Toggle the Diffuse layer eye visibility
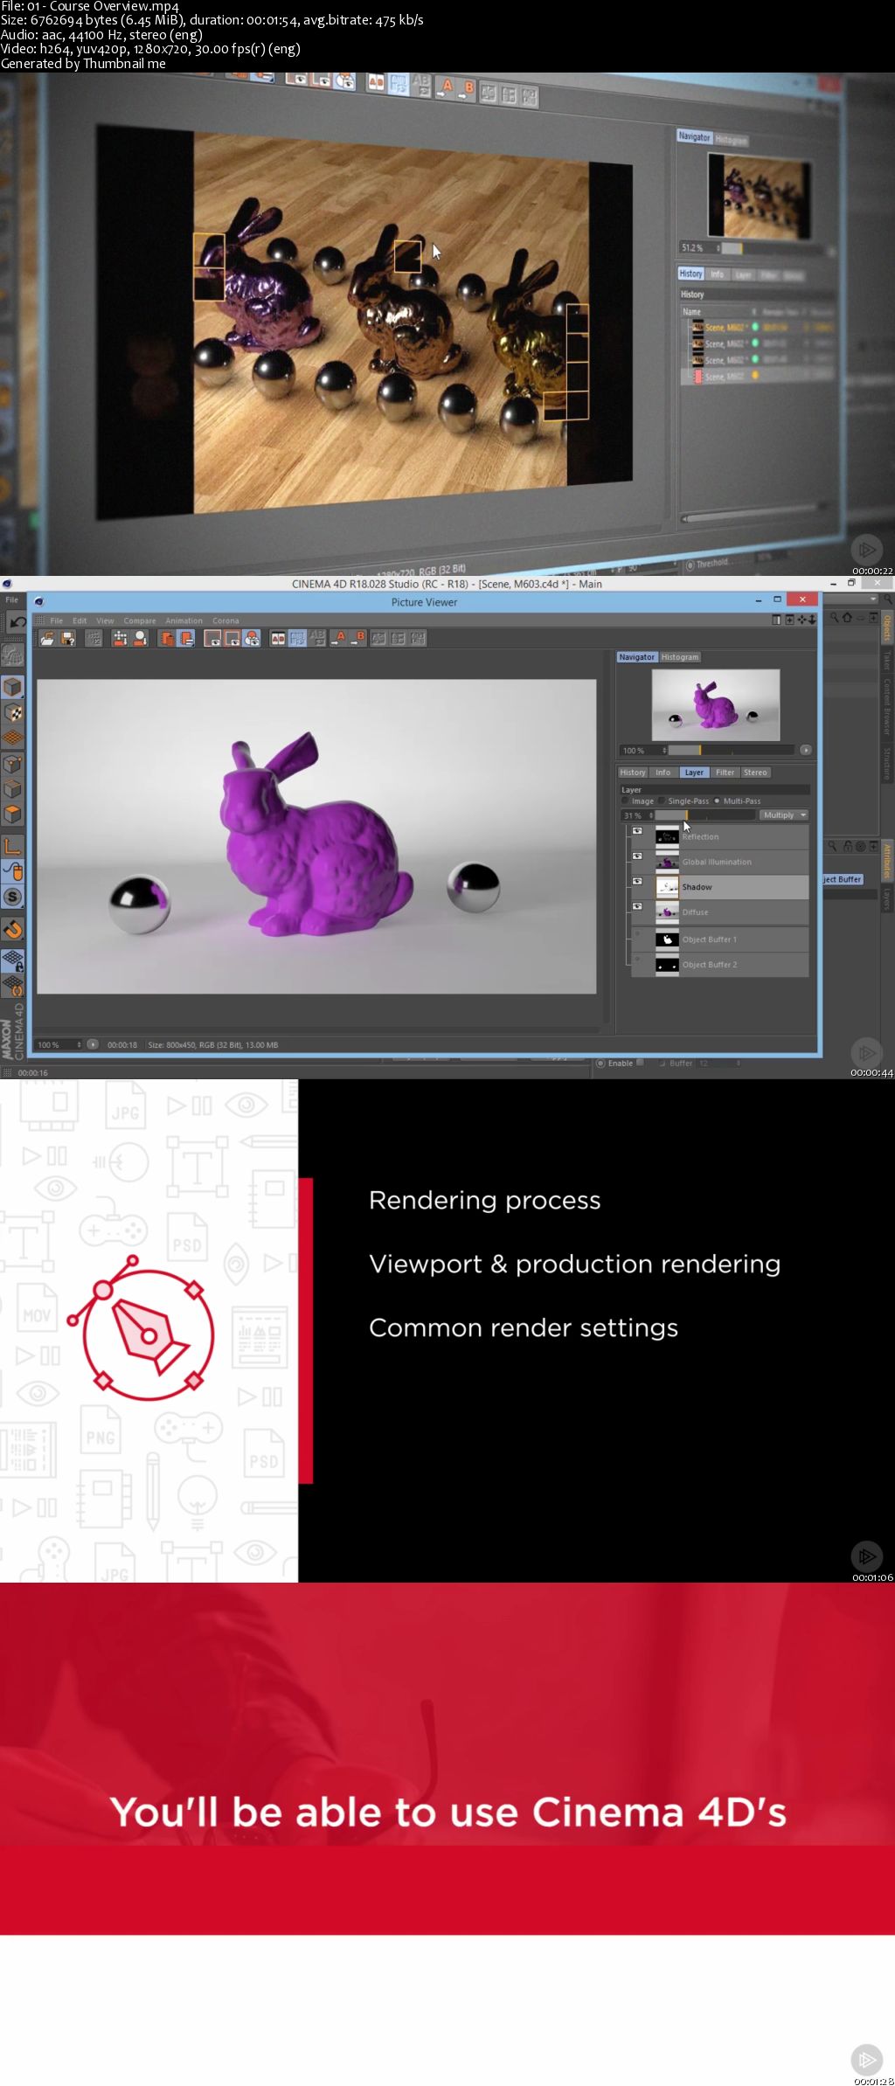Viewport: 895px width, 2086px height. (x=637, y=906)
